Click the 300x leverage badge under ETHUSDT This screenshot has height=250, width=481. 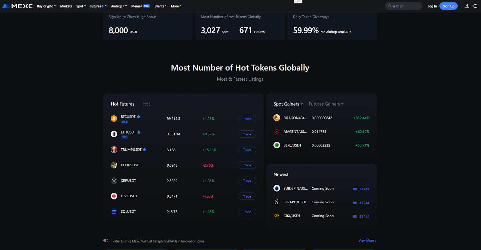pos(124,137)
